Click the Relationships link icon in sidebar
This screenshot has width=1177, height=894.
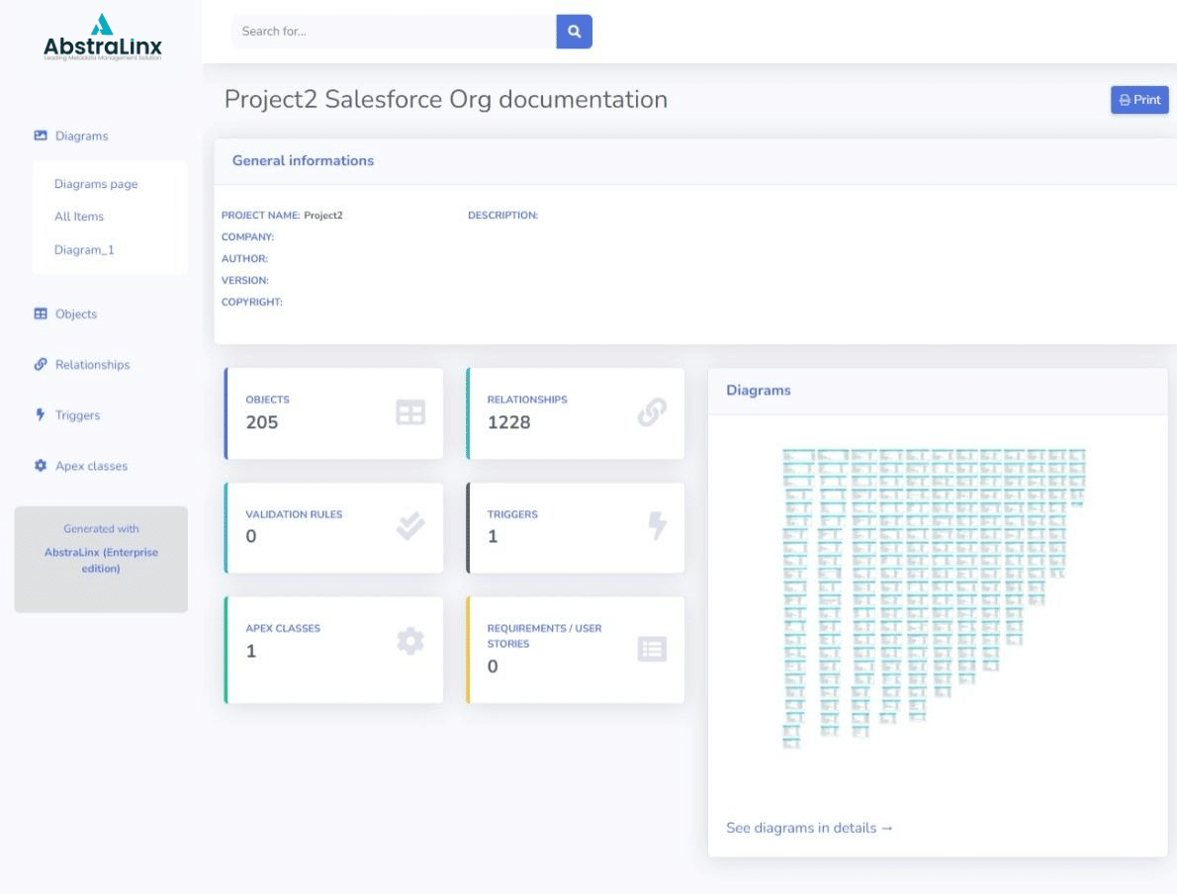(x=41, y=364)
